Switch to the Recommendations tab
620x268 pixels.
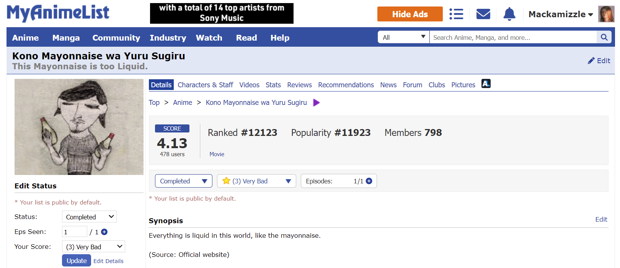346,85
